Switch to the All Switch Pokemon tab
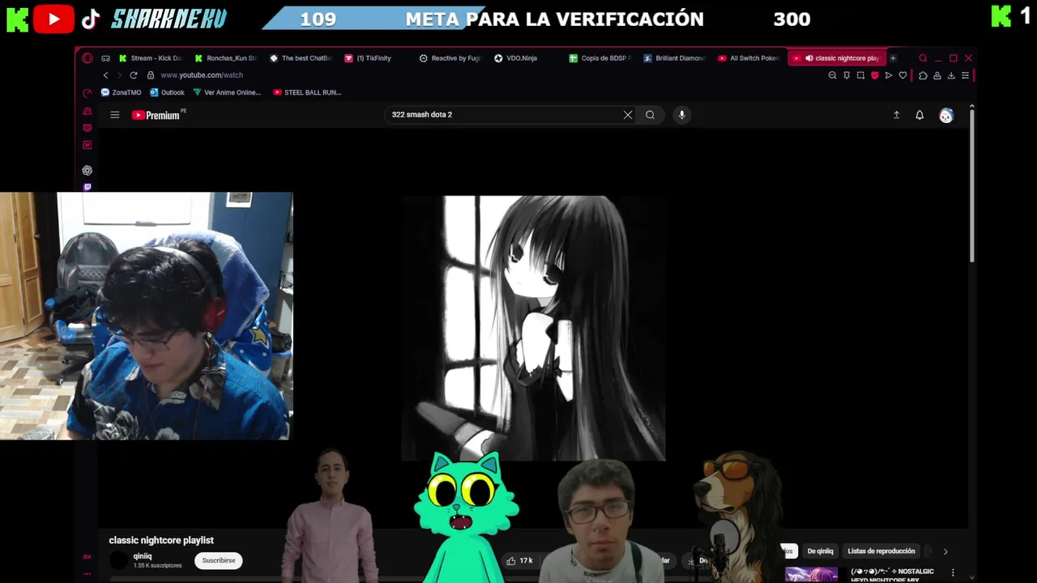The width and height of the screenshot is (1037, 583). (749, 58)
